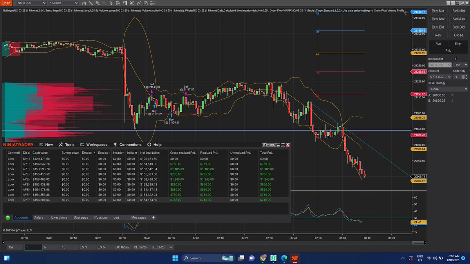Click the Close position button
The width and height of the screenshot is (470, 264).
pos(459,35)
